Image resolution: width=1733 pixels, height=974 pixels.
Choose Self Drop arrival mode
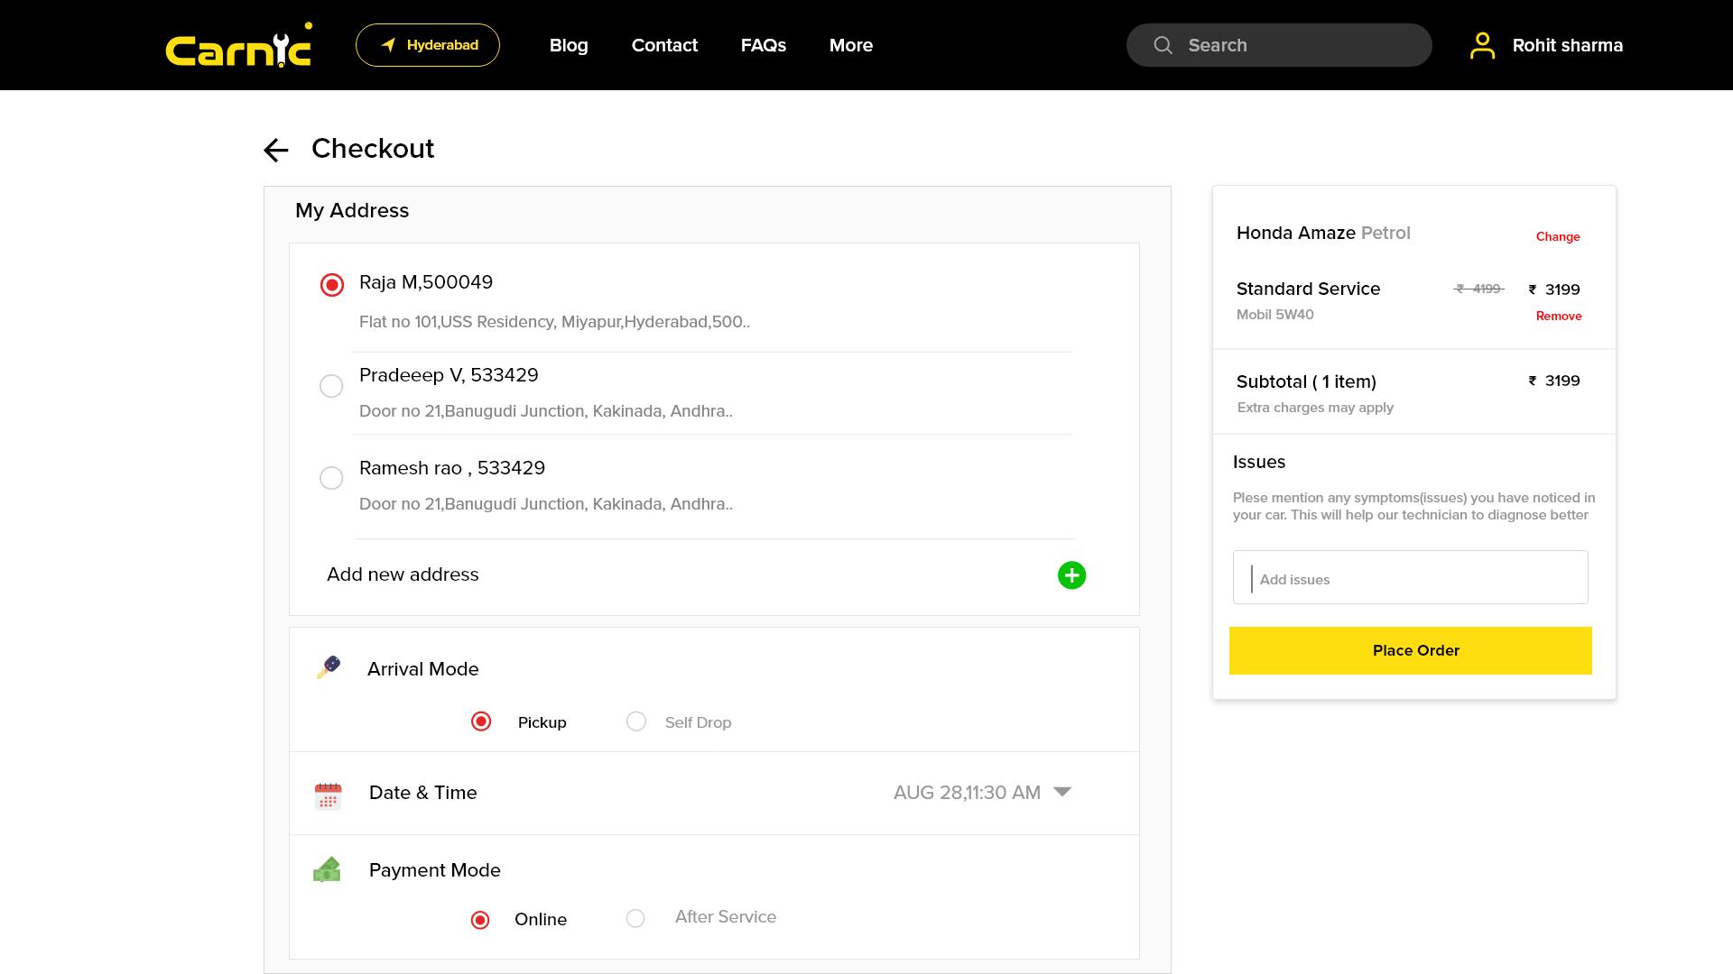[x=636, y=721]
